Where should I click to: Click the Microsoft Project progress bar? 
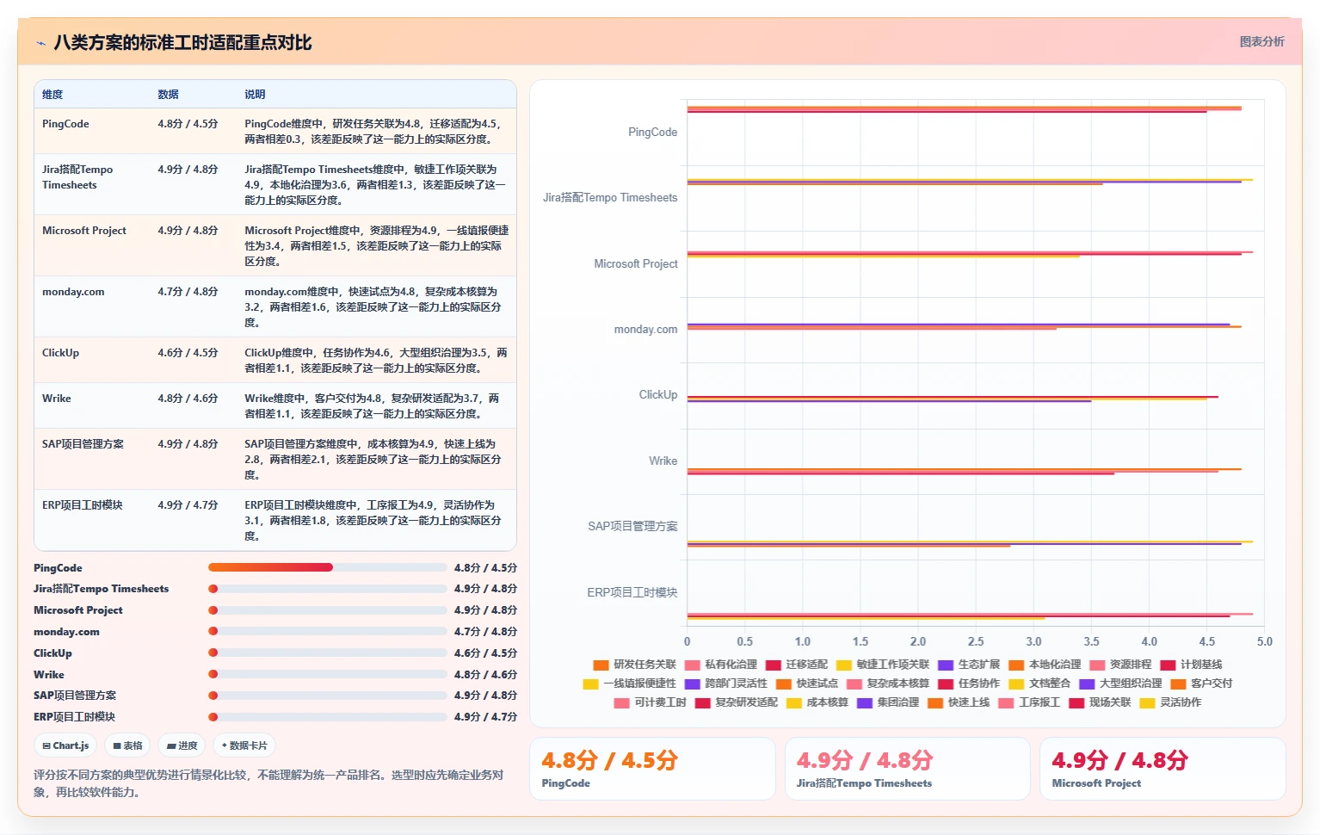327,609
